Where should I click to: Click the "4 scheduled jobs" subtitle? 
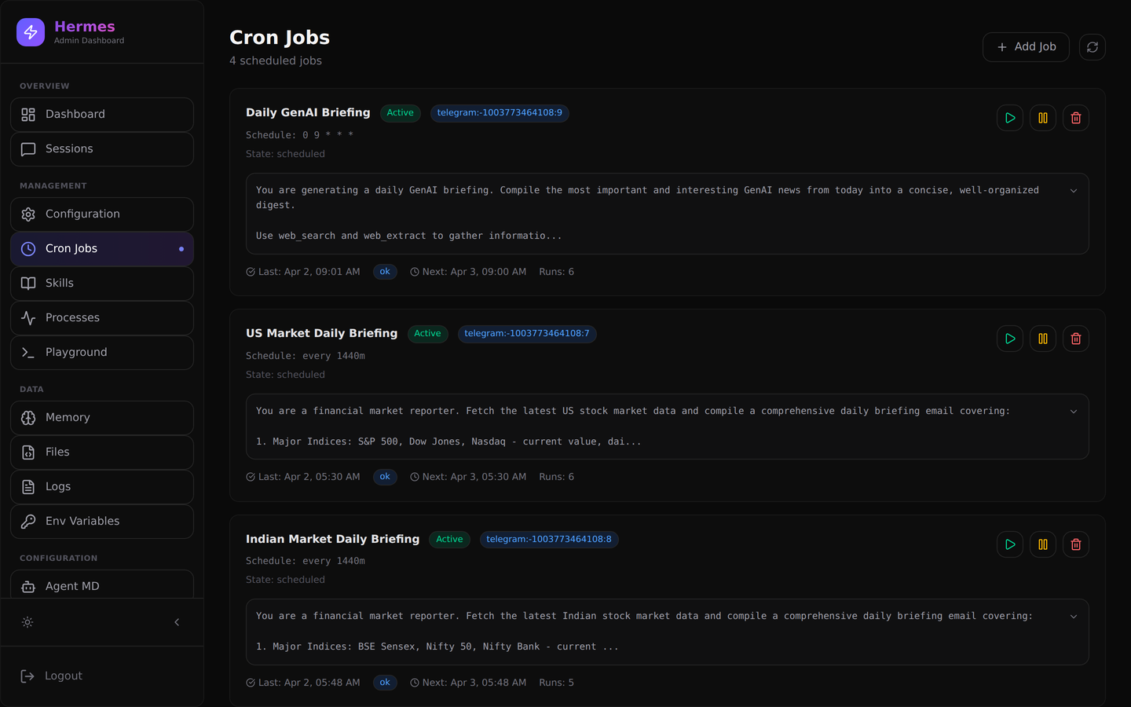[276, 60]
